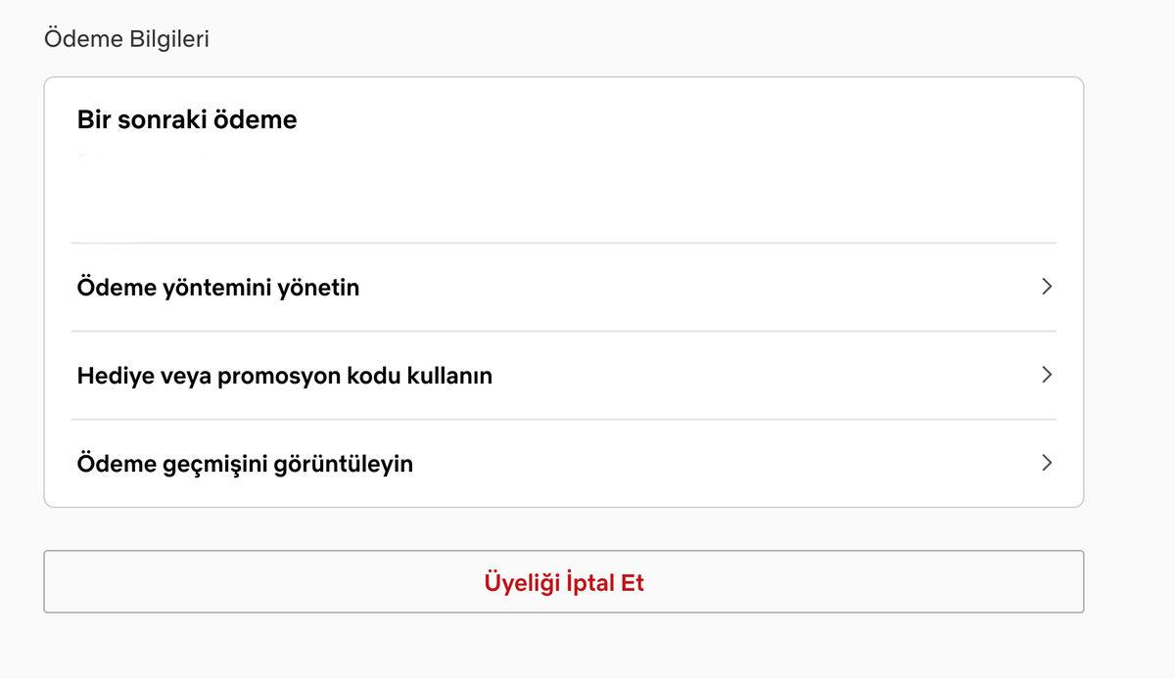1175x679 pixels.
Task: Click the Bir sonraki ödeme heading
Action: pyautogui.click(x=187, y=120)
